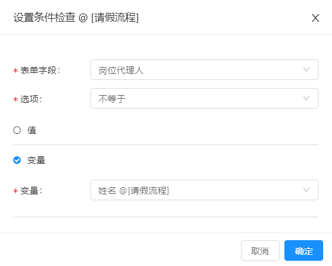
Task: Click the chevron arrow in the 姓名 @[请假流程] dropdown
Action: 306,190
